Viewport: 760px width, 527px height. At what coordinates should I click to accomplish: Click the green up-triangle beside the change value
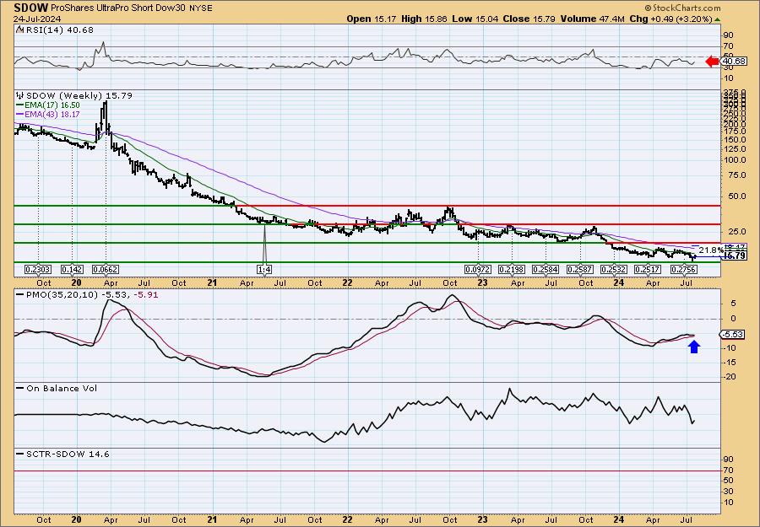(717, 19)
